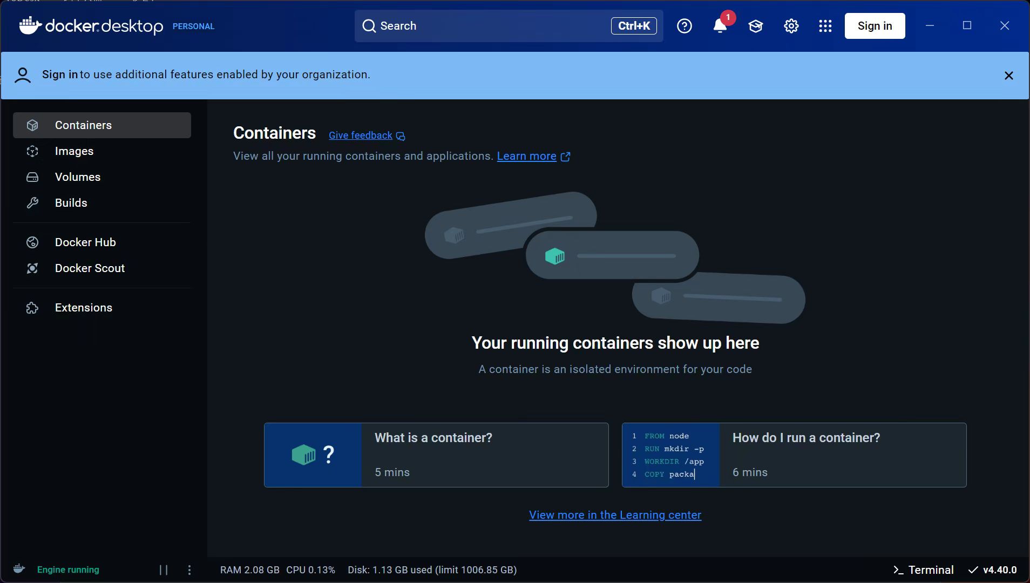Open the Learning center graduation cap icon
The height and width of the screenshot is (583, 1030).
756,26
